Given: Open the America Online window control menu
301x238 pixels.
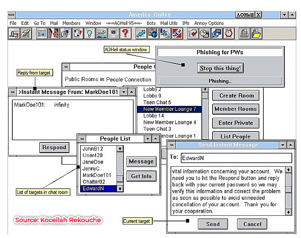Looking at the screenshot, I should [12, 15].
